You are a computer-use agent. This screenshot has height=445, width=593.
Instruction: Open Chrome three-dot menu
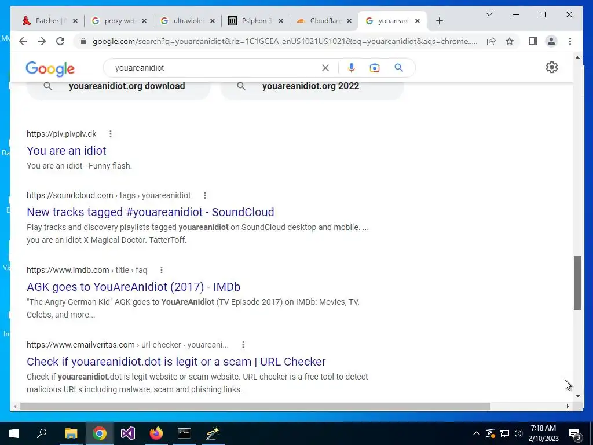(x=570, y=41)
